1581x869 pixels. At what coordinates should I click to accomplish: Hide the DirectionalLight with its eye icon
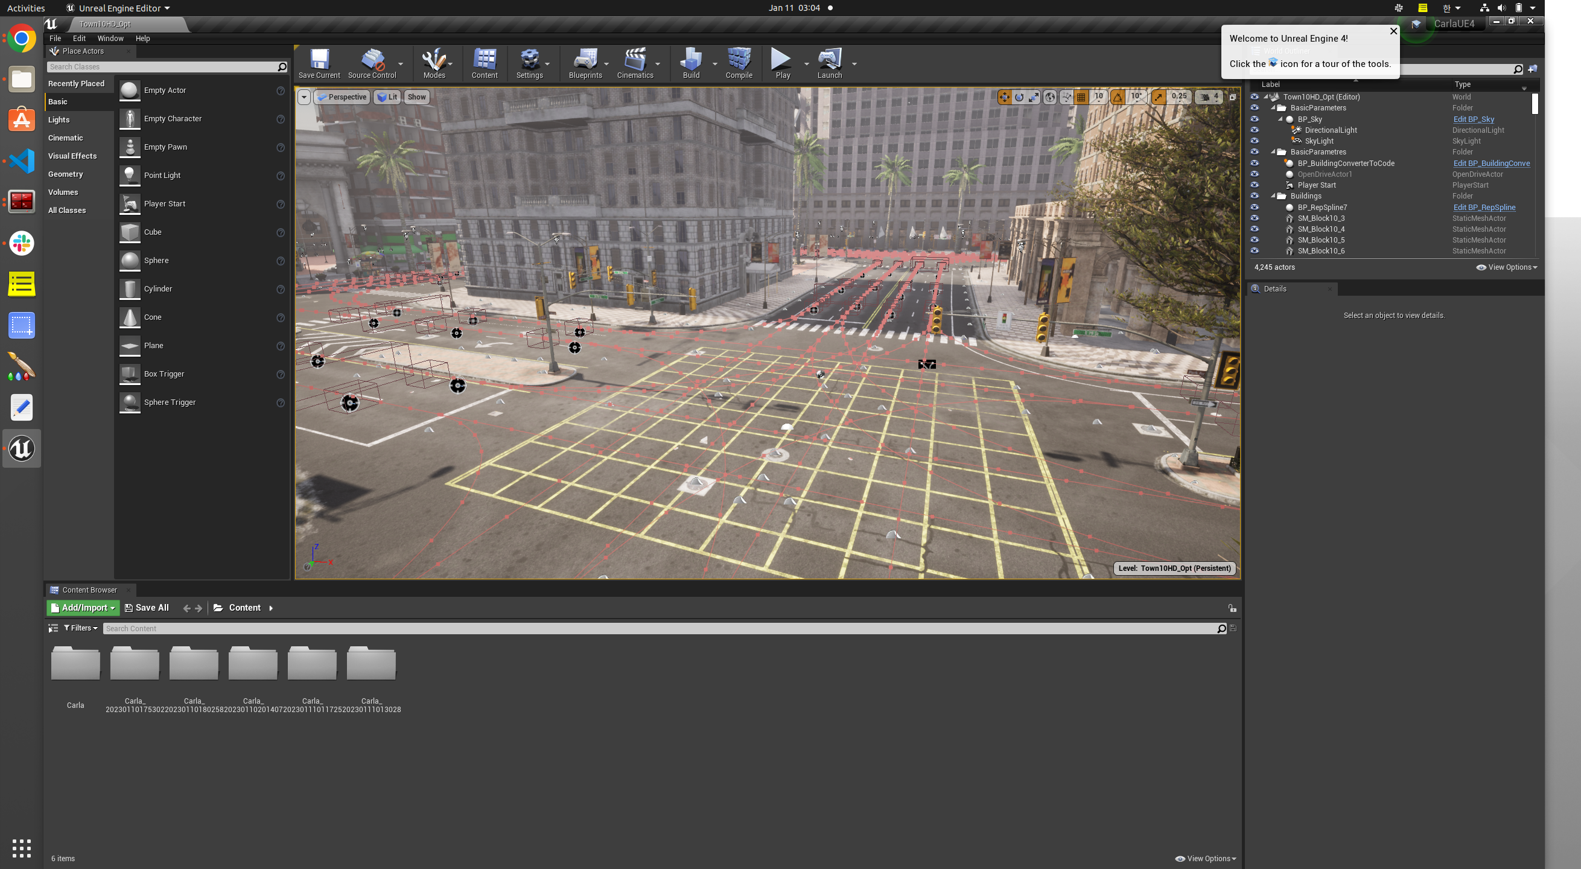click(x=1255, y=130)
